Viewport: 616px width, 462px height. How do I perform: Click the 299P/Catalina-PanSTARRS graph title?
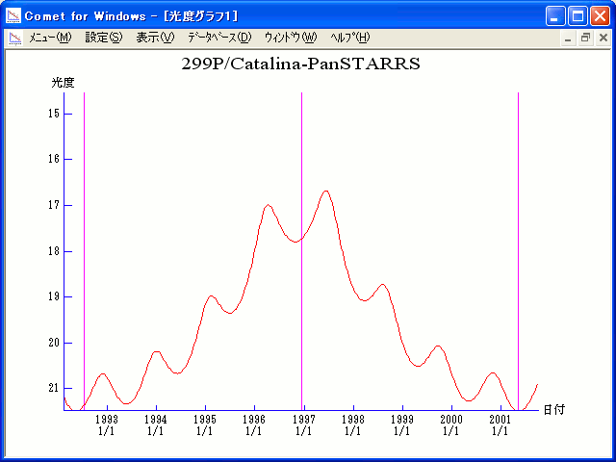(301, 64)
